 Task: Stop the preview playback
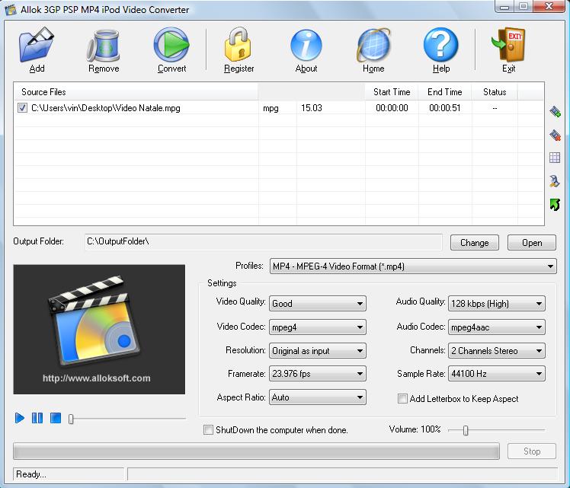point(56,418)
